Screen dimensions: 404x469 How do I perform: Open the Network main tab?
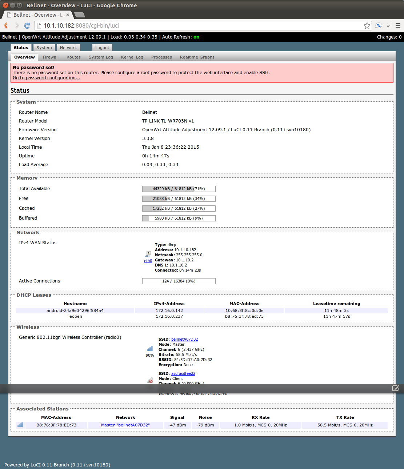point(68,48)
